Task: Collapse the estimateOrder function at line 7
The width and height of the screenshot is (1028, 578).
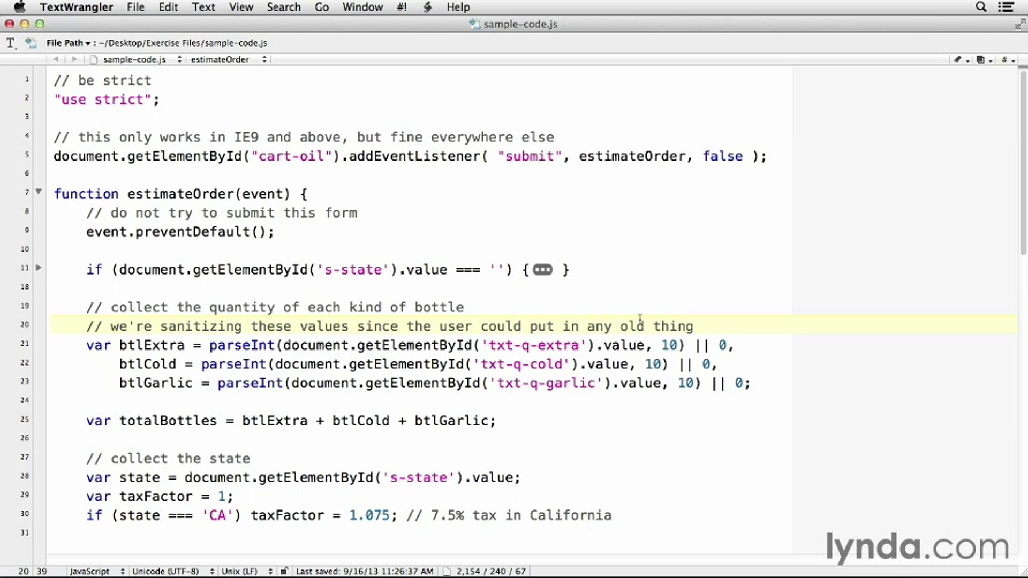Action: point(38,191)
